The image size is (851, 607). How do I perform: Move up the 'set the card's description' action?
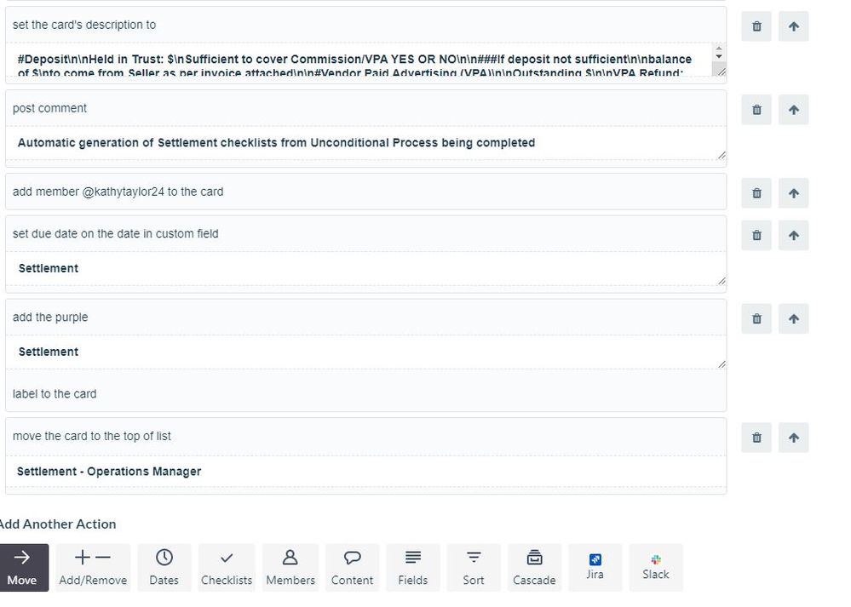(x=793, y=26)
